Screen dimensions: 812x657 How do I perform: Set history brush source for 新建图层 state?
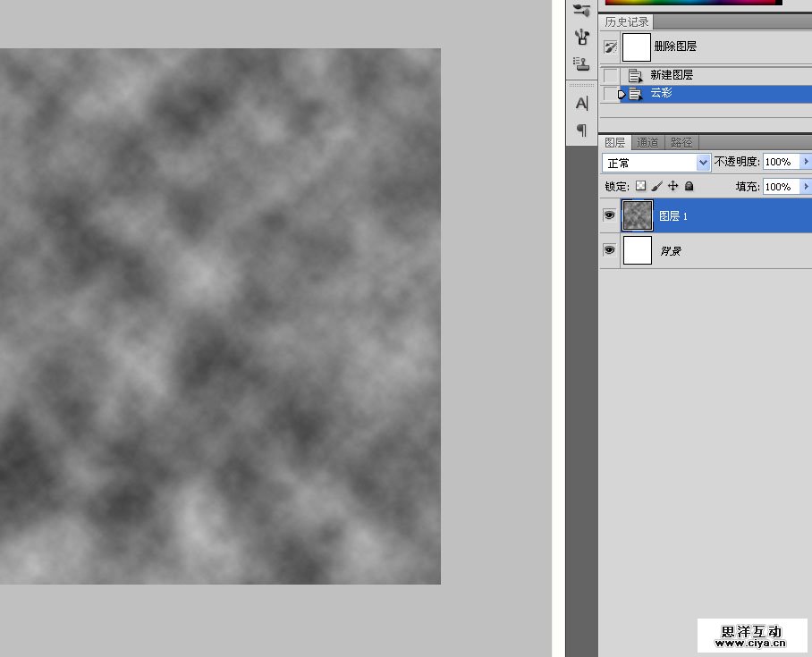610,75
